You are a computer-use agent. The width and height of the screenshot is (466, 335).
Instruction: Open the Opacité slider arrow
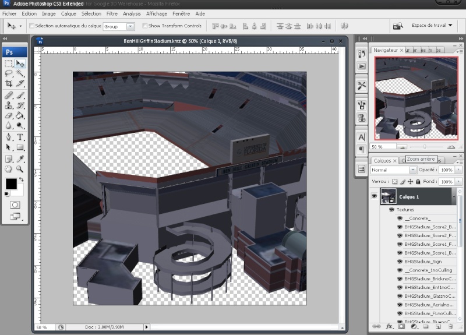click(458, 170)
